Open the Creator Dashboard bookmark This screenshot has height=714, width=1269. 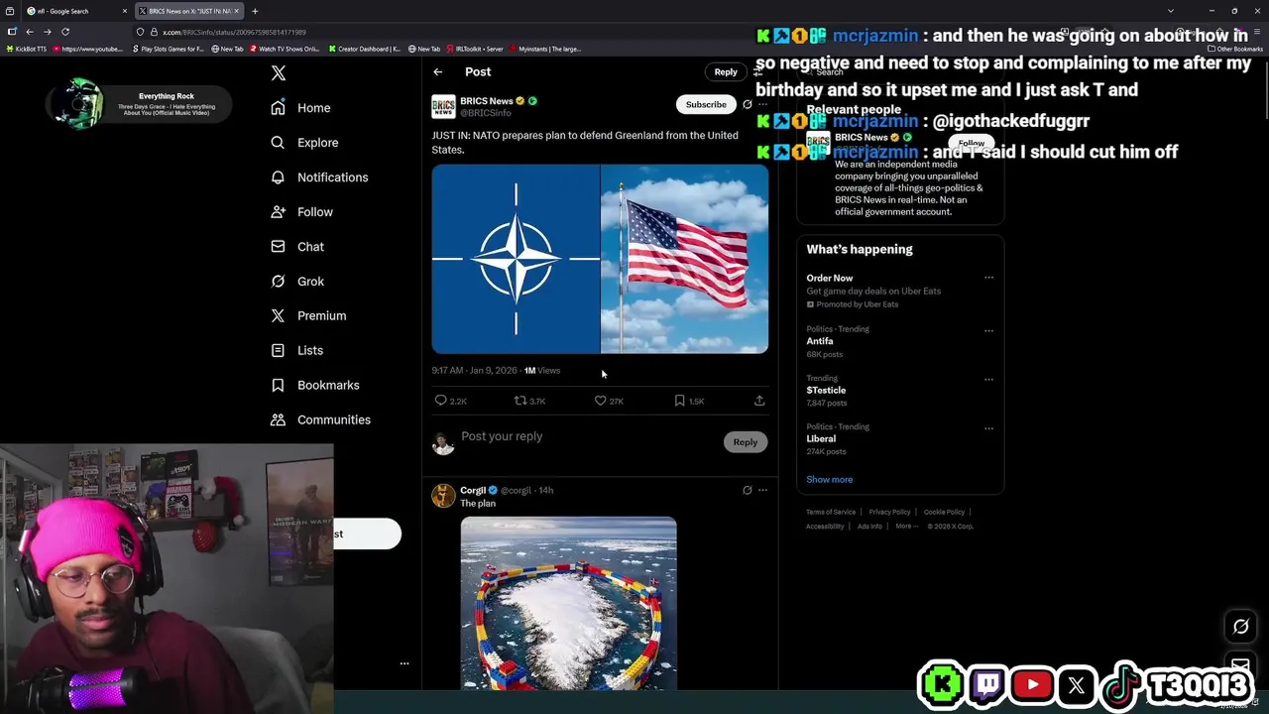[365, 49]
